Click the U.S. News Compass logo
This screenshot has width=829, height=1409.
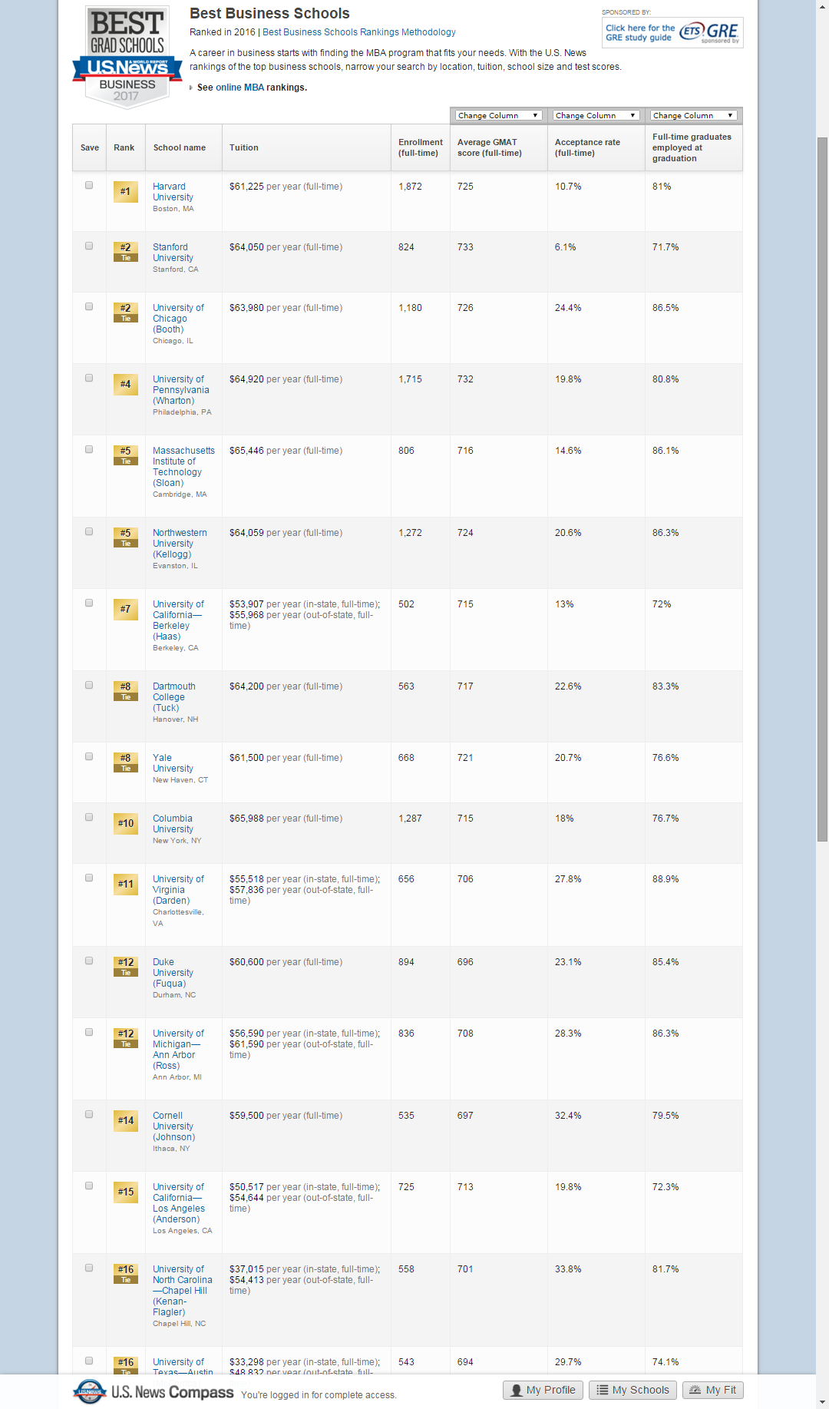[x=154, y=1391]
